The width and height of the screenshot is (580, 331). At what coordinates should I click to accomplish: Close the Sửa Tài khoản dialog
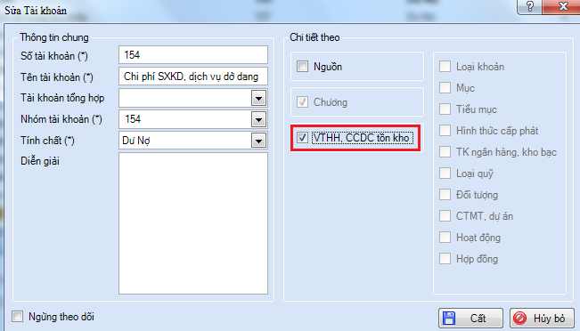[562, 6]
